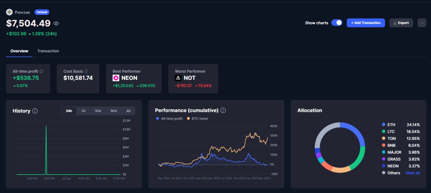This screenshot has height=193, width=431.
Task: Click the $10,581.74 cost basis value
Action: (78, 78)
